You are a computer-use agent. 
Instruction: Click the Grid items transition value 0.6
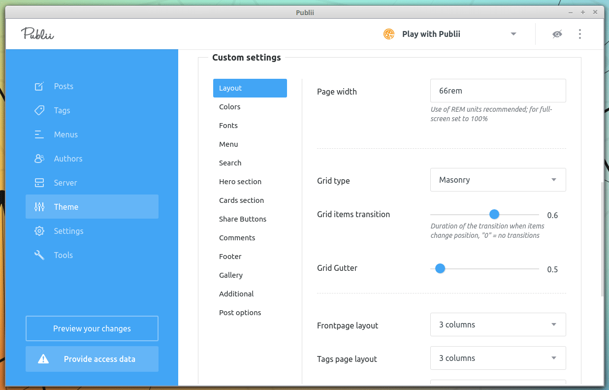(x=552, y=215)
